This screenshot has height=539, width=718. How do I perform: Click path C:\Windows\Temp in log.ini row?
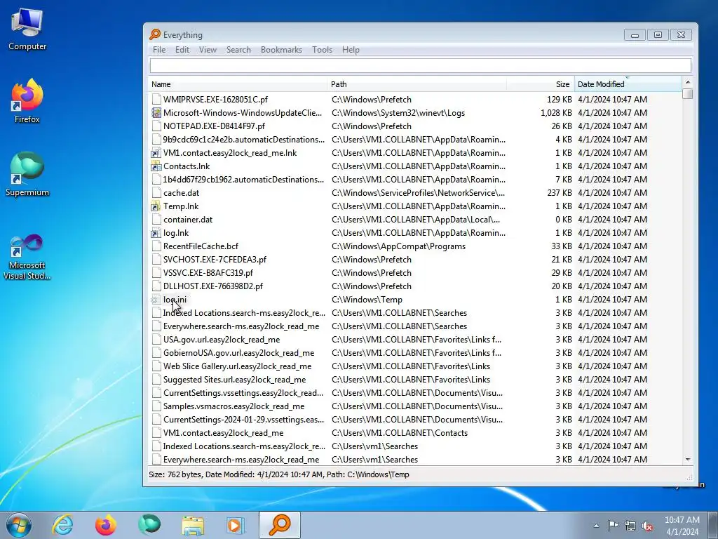[367, 300]
